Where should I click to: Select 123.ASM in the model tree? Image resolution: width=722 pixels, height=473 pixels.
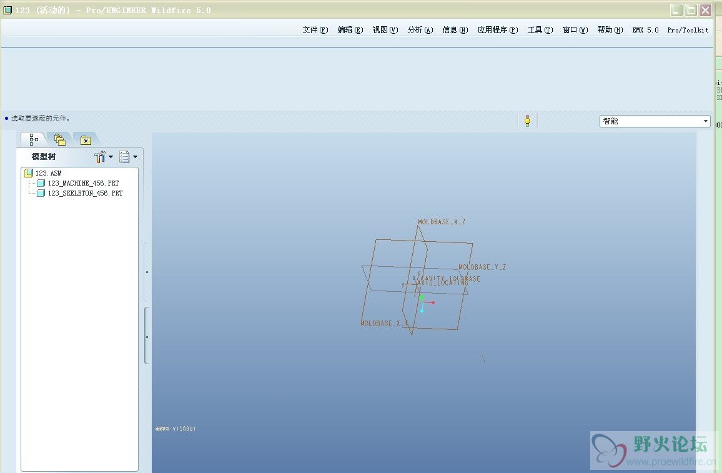(48, 173)
